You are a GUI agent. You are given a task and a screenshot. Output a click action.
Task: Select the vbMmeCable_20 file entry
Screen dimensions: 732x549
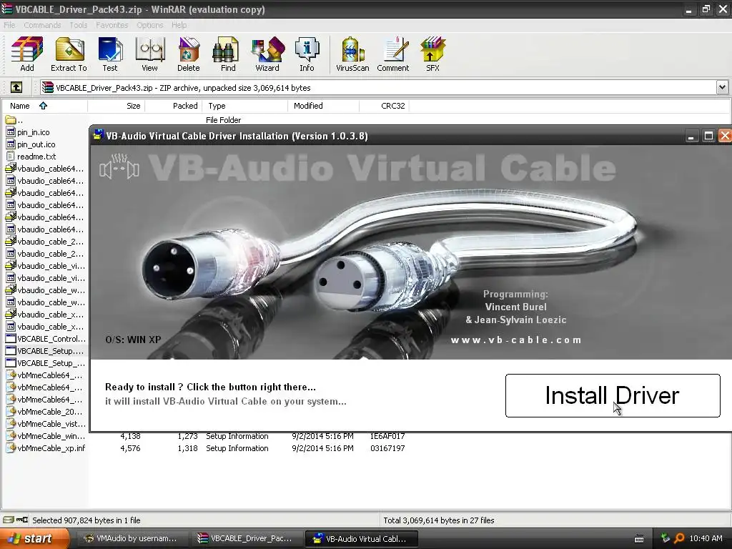click(44, 411)
